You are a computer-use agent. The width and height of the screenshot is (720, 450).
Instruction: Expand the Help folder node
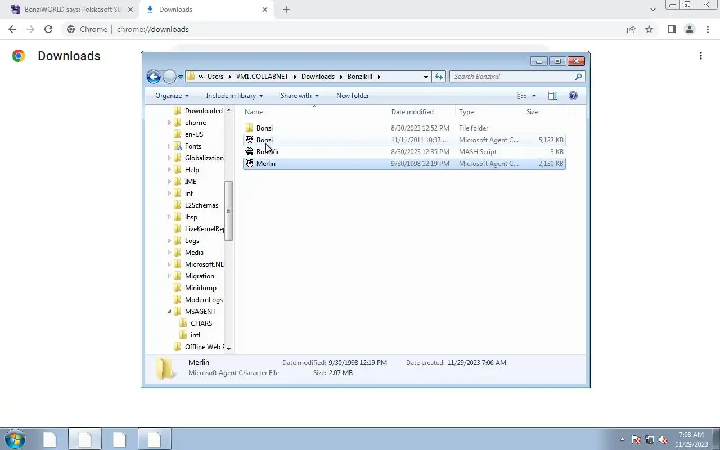pos(169,170)
